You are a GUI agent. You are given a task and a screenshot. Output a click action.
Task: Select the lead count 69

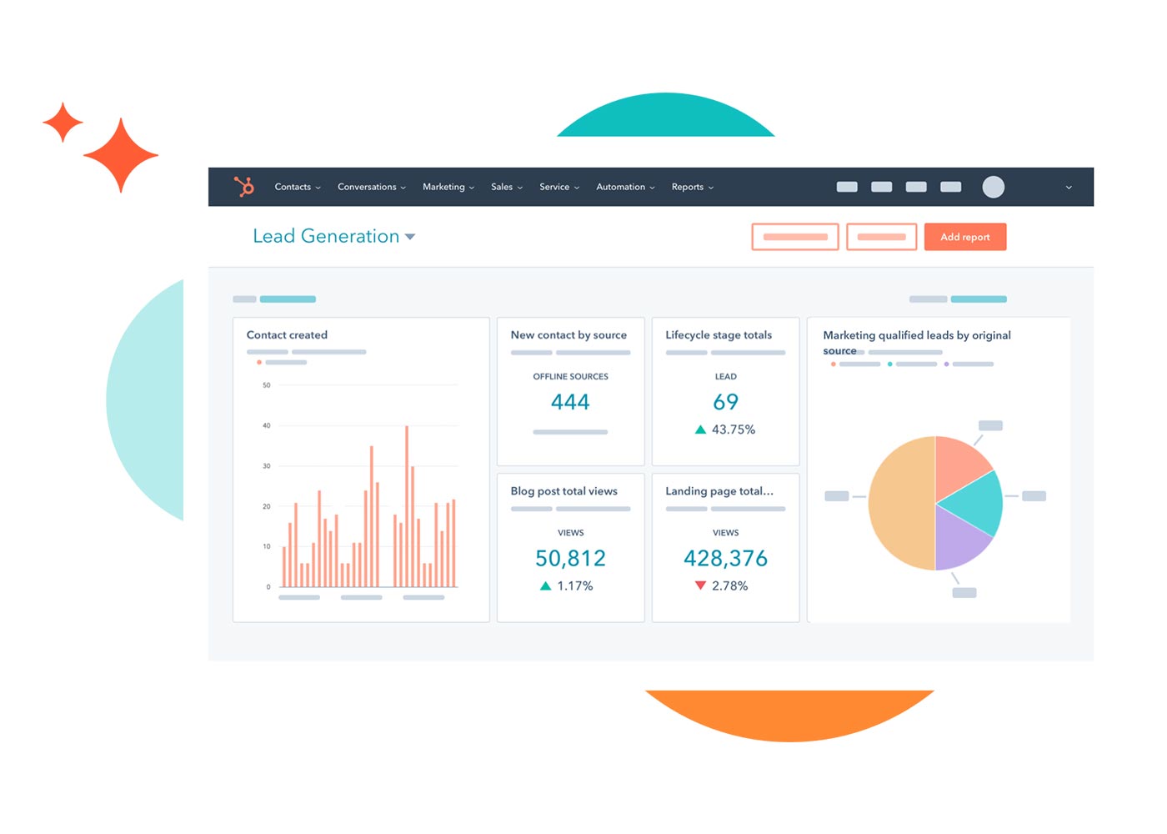click(725, 402)
